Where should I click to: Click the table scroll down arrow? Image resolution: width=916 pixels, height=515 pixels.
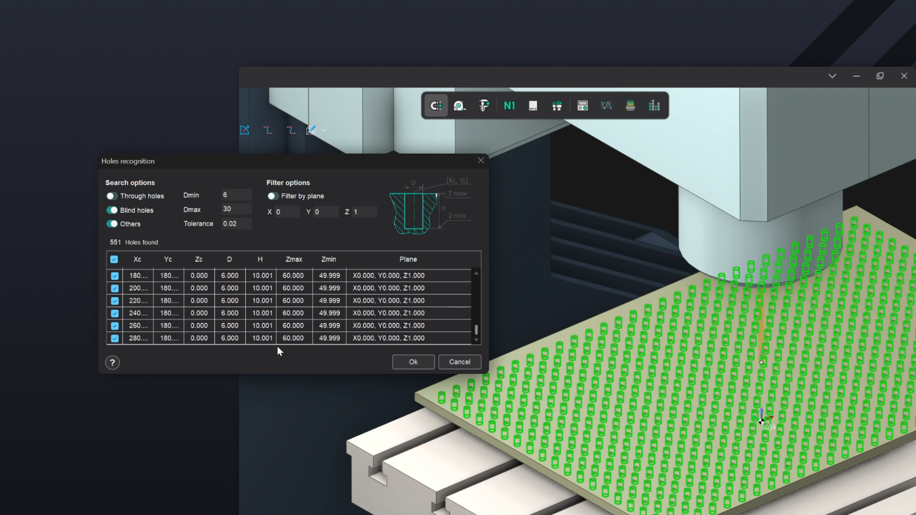[476, 340]
